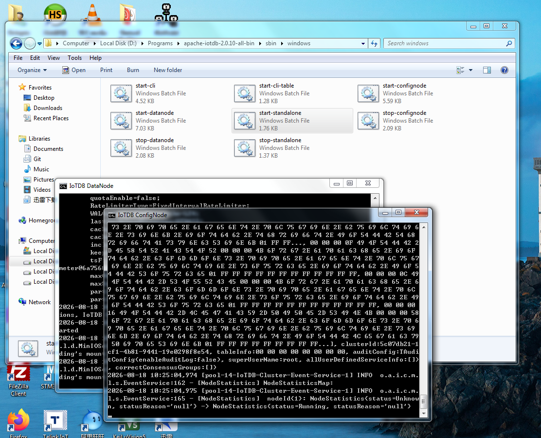Screen dimensions: 541x438
Task: Select the stop-confignode batch file
Action: (396, 121)
